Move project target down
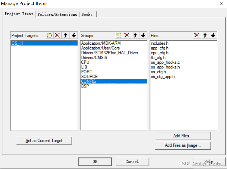Screen dimensions: 227x169 point(74,35)
